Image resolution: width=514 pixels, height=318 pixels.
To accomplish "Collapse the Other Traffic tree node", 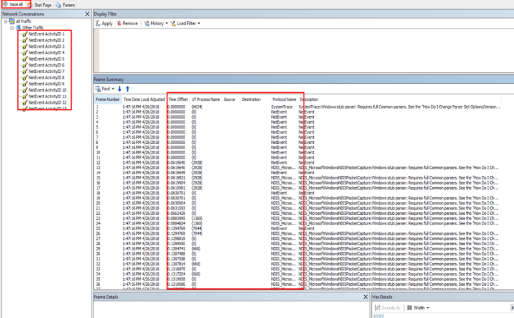I will (12, 28).
